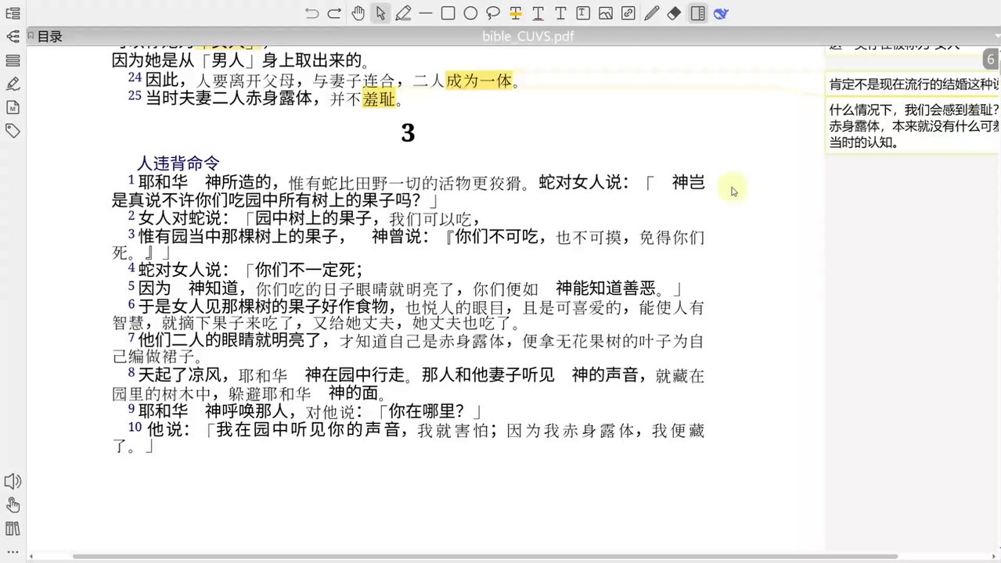This screenshot has height=563, width=1001.
Task: Click the chapter number 3 heading
Action: (x=408, y=133)
